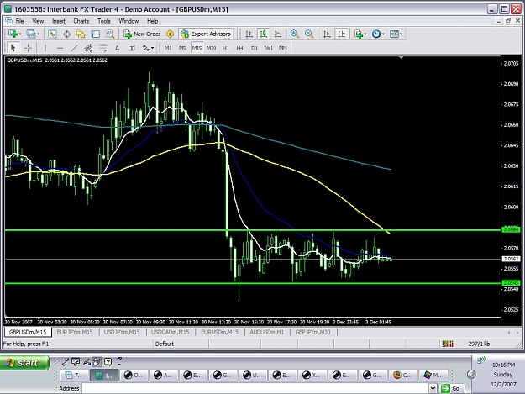Open the taskbar Address bar dropdown
This screenshot has width=525, height=394.
click(x=433, y=388)
